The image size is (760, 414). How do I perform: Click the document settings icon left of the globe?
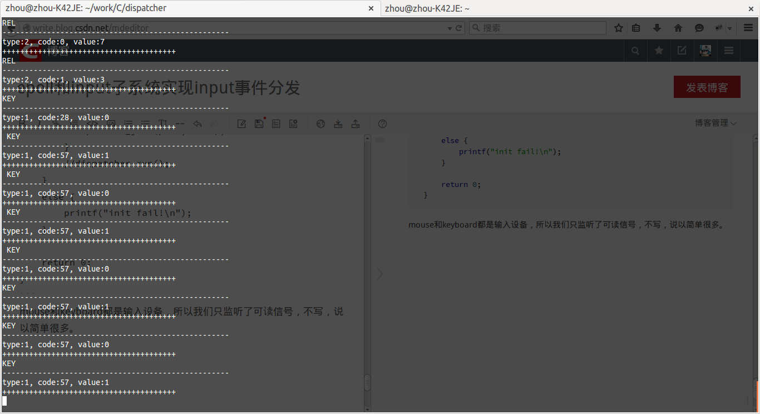(293, 124)
